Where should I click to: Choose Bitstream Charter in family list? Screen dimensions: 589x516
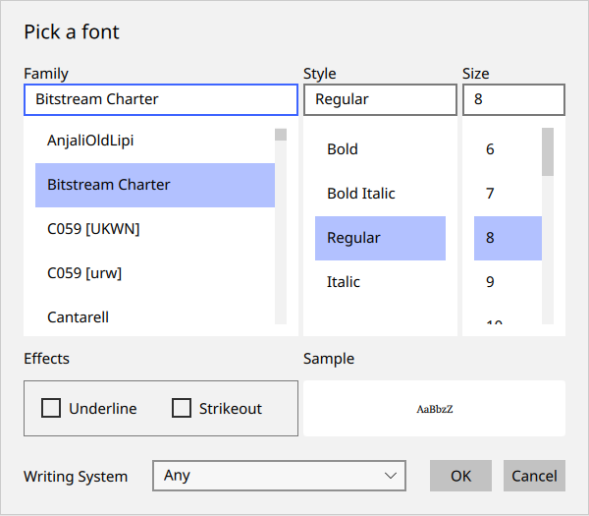[x=109, y=185]
